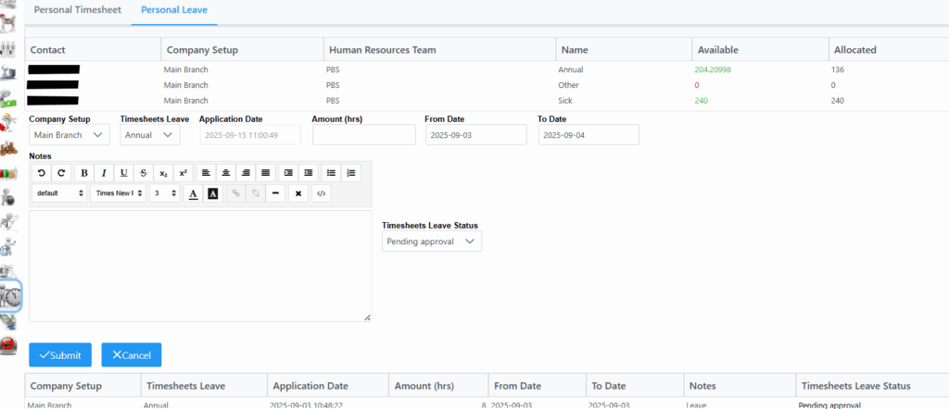Screen dimensions: 949x409
Task: Toggle bold formatting in Notes toolbar
Action: point(84,173)
